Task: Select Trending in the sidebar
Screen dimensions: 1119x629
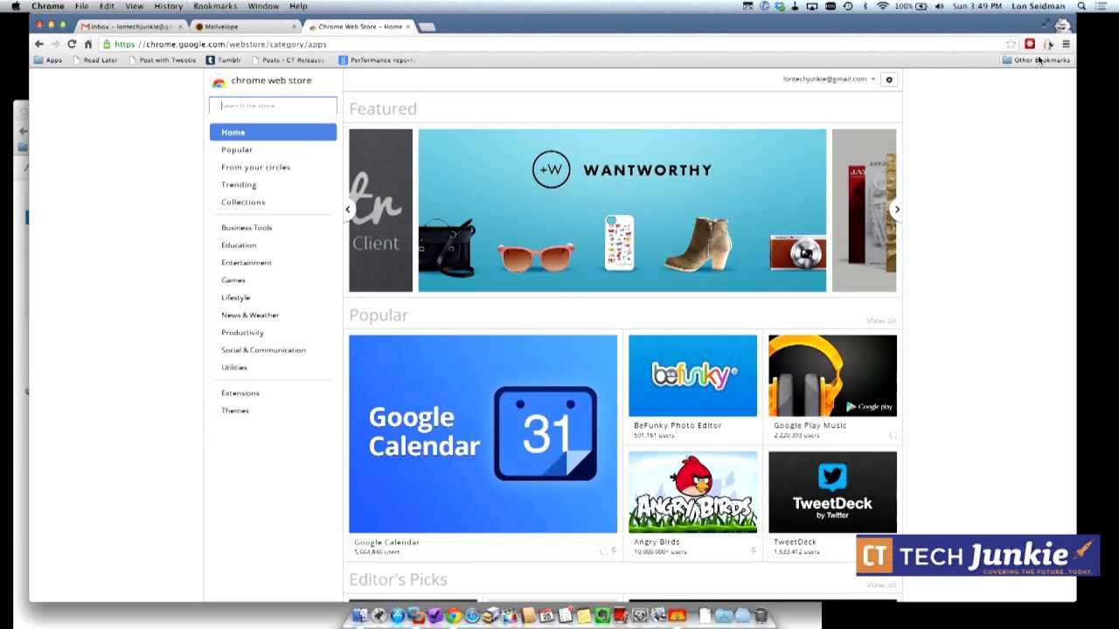Action: tap(239, 184)
